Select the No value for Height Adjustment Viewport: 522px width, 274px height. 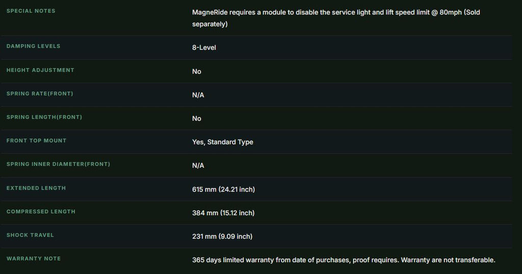(x=197, y=71)
